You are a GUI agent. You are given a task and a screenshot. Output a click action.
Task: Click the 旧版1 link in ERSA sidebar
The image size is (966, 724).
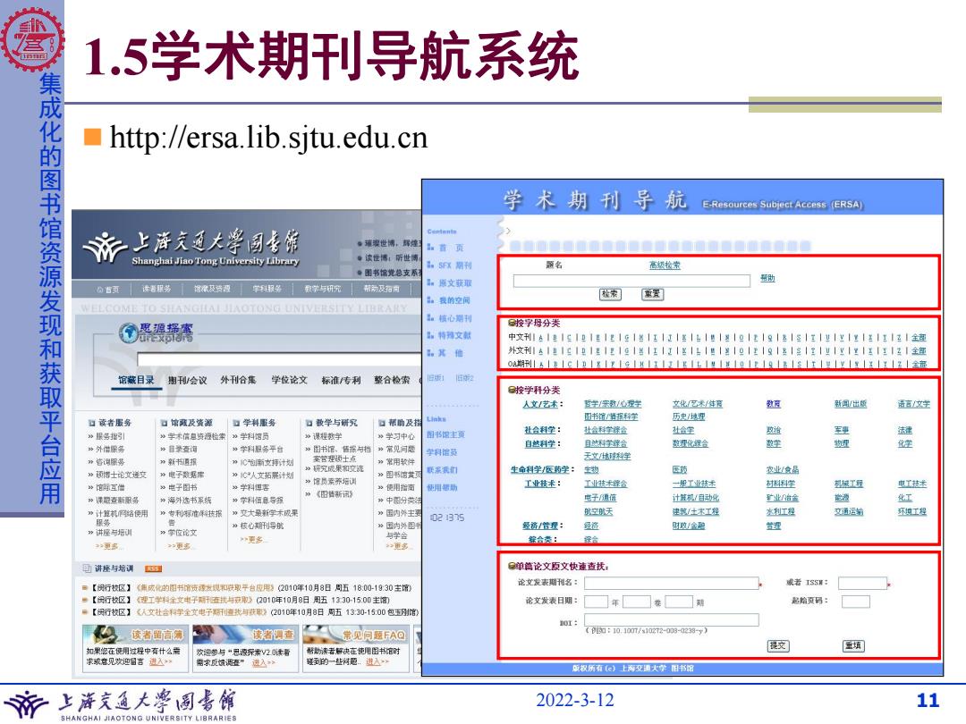coord(435,378)
